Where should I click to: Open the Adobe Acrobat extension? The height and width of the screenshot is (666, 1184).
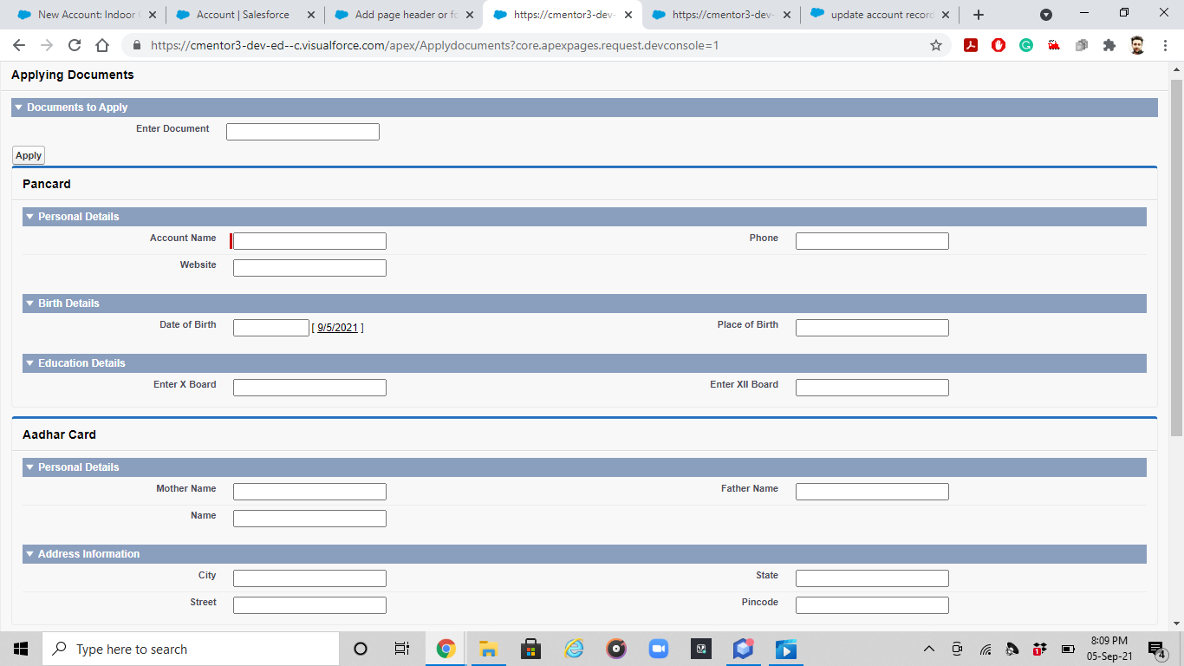971,45
